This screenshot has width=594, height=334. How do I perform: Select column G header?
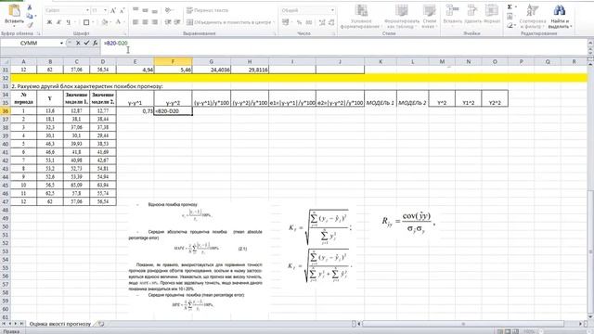(x=211, y=61)
